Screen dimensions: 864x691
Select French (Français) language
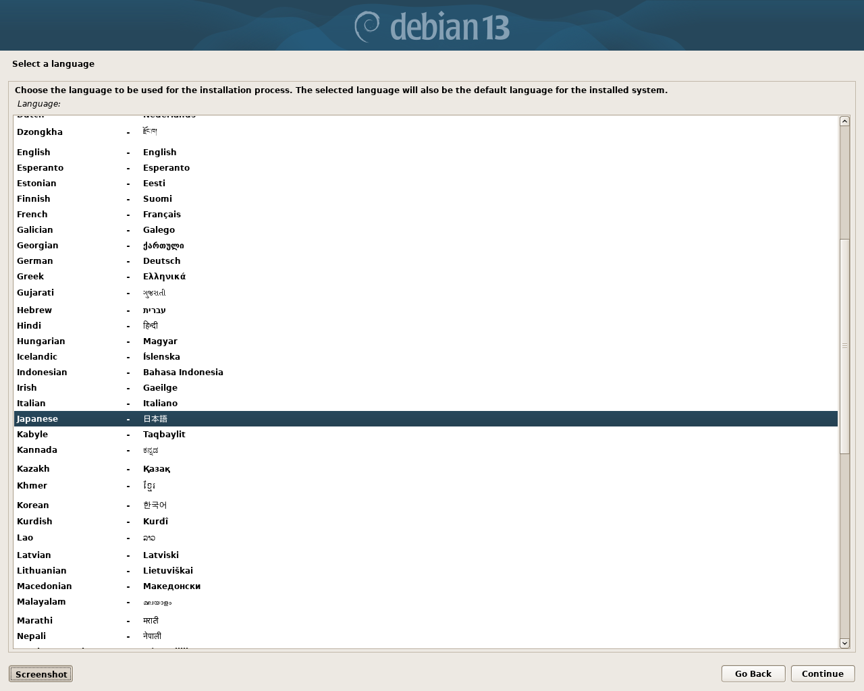coord(426,215)
